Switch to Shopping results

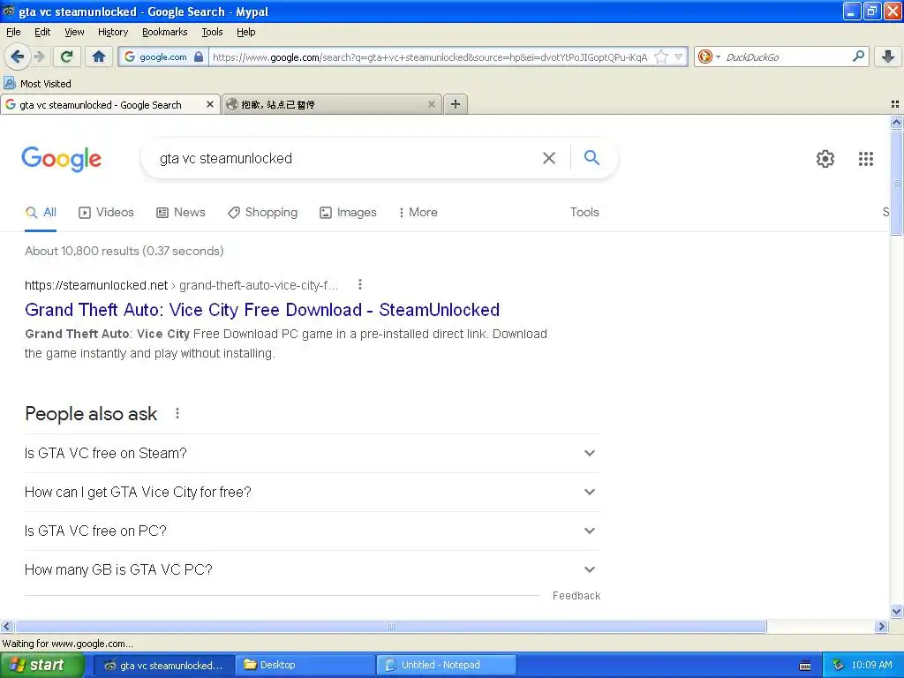(x=262, y=212)
